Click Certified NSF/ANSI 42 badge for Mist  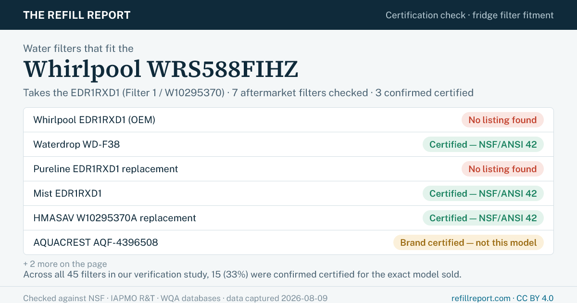coord(483,193)
